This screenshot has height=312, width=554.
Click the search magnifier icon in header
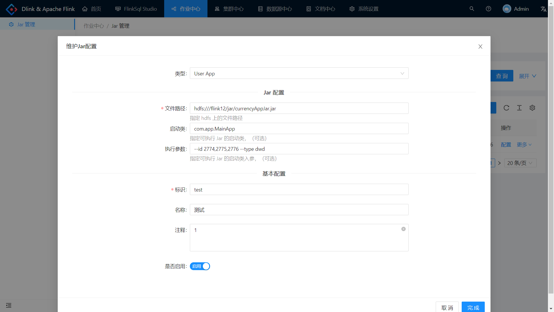(x=472, y=9)
